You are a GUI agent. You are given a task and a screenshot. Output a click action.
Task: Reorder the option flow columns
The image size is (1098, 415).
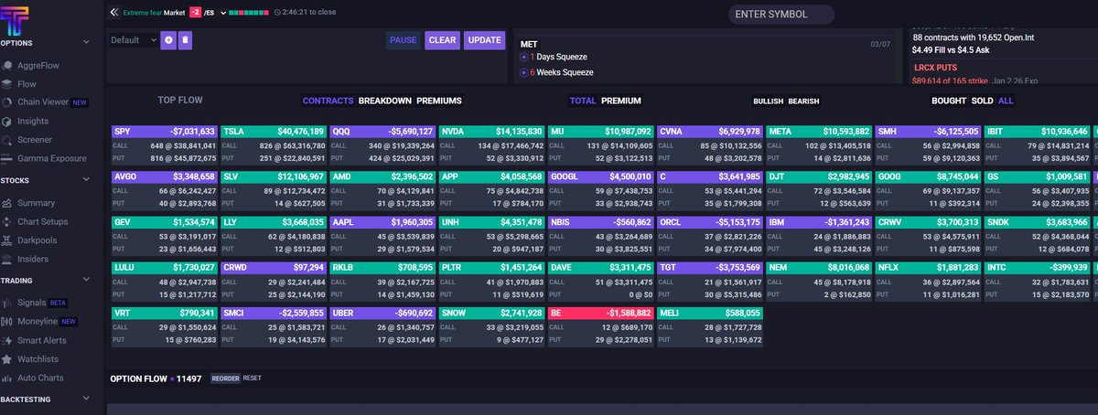[x=225, y=378]
